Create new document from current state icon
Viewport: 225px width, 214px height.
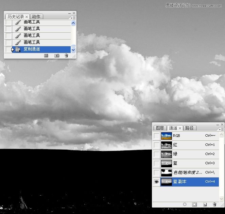(46, 56)
